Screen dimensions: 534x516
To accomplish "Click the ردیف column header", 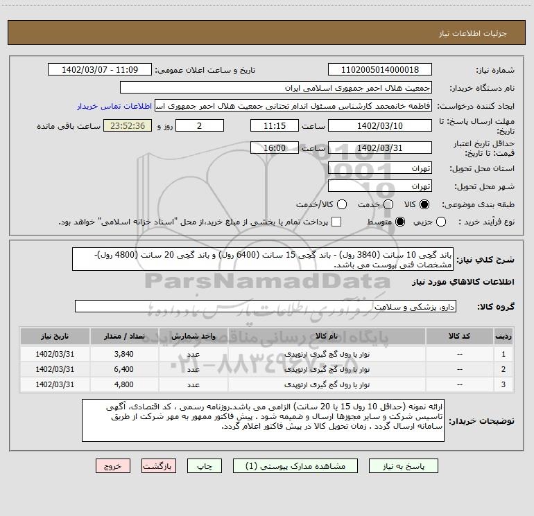I will point(503,336).
